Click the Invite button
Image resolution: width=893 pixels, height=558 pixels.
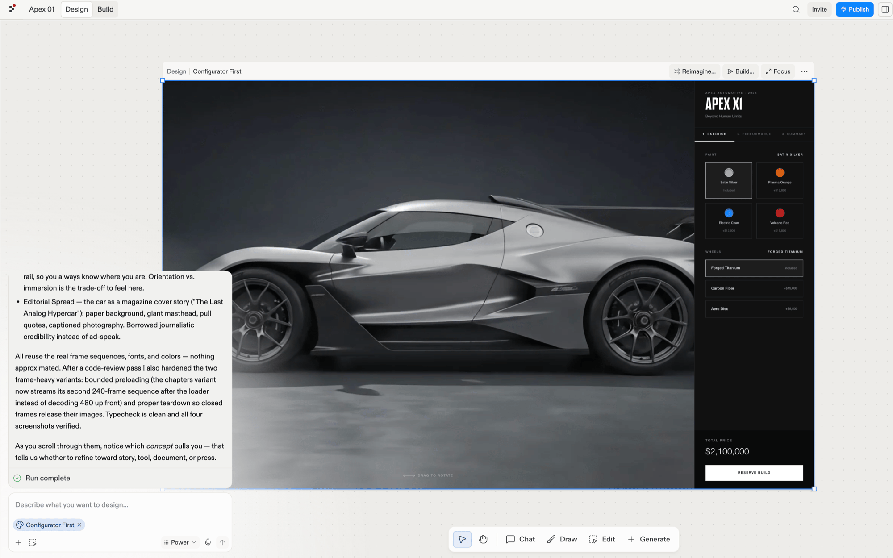coord(819,9)
